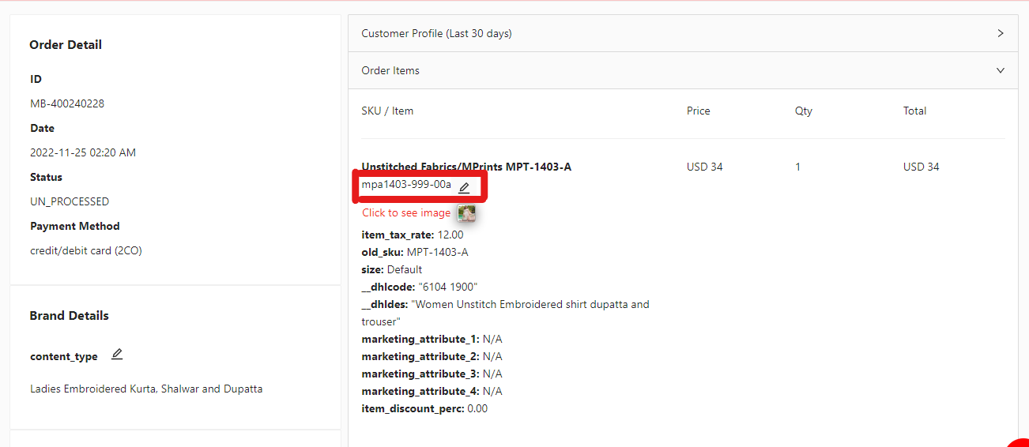The height and width of the screenshot is (447, 1029).
Task: Collapse Order Items using the down chevron
Action: [1001, 70]
